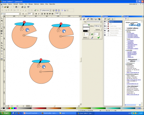Image resolution: width=144 pixels, height=115 pixels.
Task: Open the color palette tab icon in Pen panel
Action: 99,19
